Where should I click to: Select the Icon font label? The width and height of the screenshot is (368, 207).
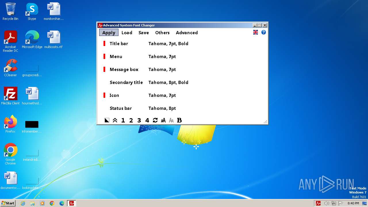point(114,95)
